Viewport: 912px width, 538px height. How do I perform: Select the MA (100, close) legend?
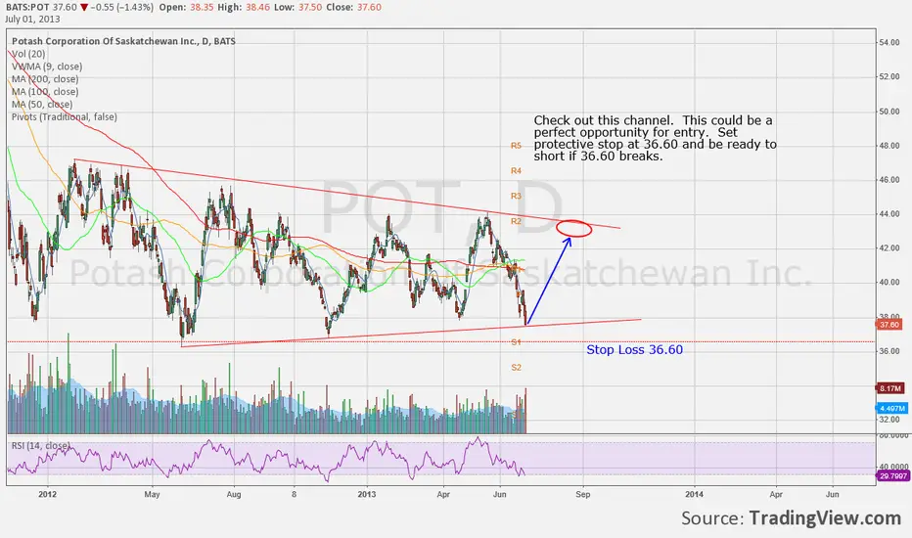pyautogui.click(x=45, y=92)
